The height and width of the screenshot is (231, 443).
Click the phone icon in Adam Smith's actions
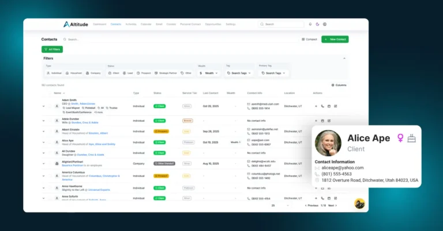tap(322, 106)
